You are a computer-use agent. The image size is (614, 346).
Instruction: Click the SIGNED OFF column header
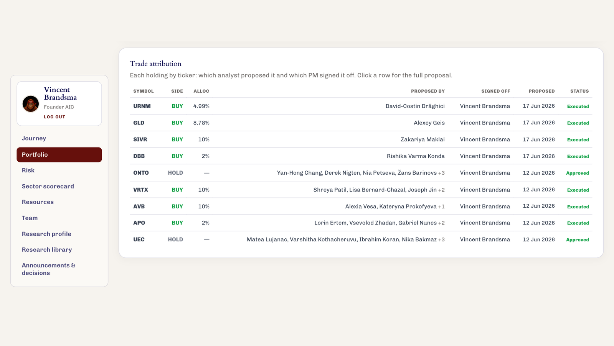click(496, 91)
